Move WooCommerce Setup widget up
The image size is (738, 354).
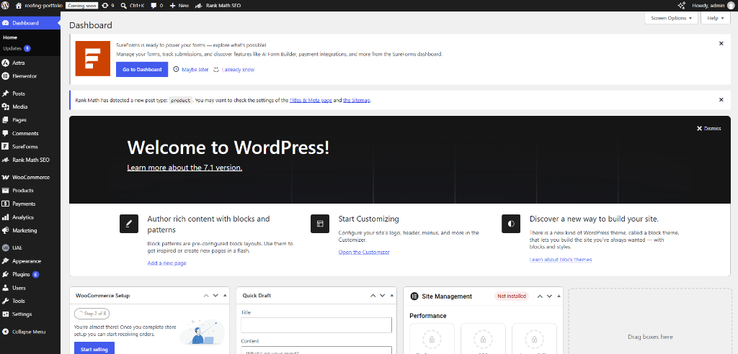[x=206, y=296]
